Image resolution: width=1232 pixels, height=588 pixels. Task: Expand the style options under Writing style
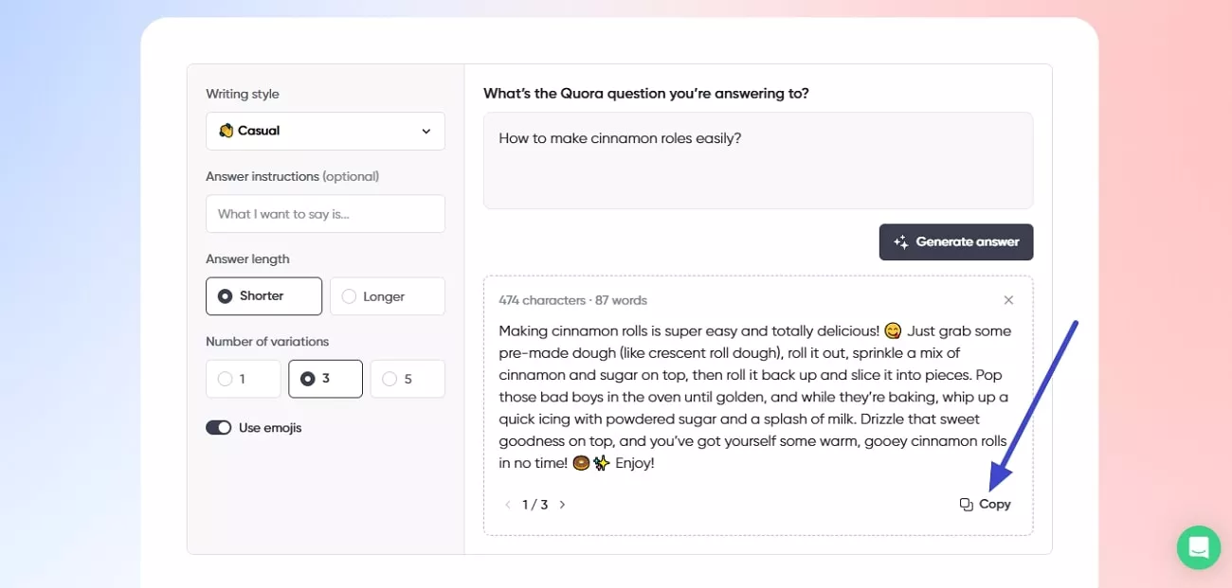[325, 131]
